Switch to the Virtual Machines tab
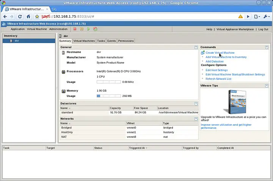This screenshot has width=273, height=181. click(x=84, y=41)
